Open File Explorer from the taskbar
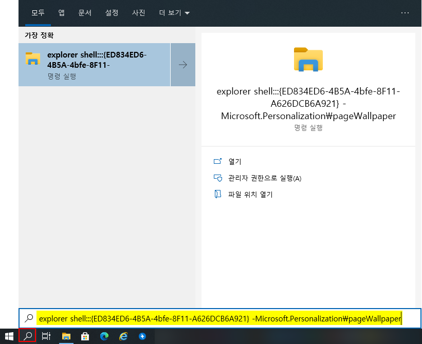Screen dimensions: 422x344 point(66,336)
